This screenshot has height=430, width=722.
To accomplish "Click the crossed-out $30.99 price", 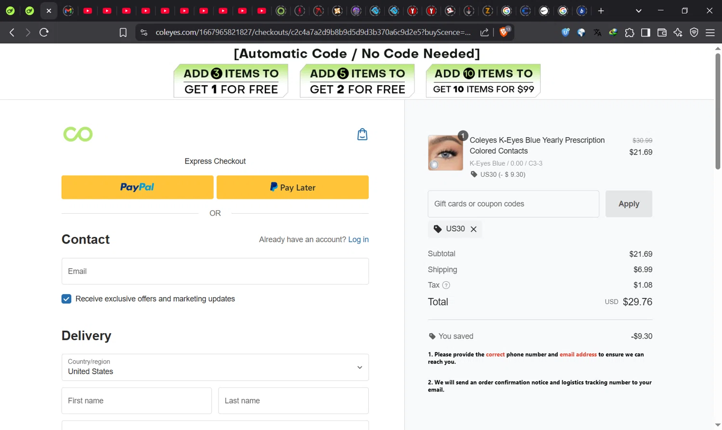I will 643,141.
